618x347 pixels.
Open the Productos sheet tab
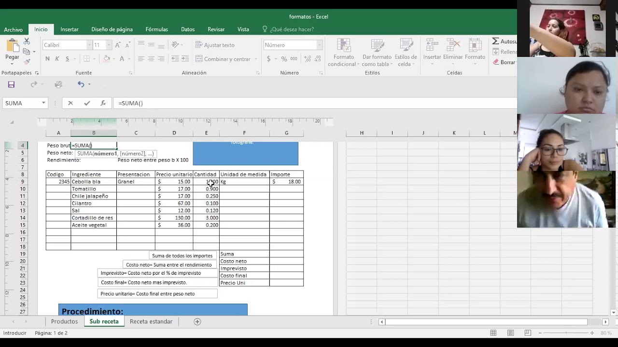pyautogui.click(x=64, y=321)
